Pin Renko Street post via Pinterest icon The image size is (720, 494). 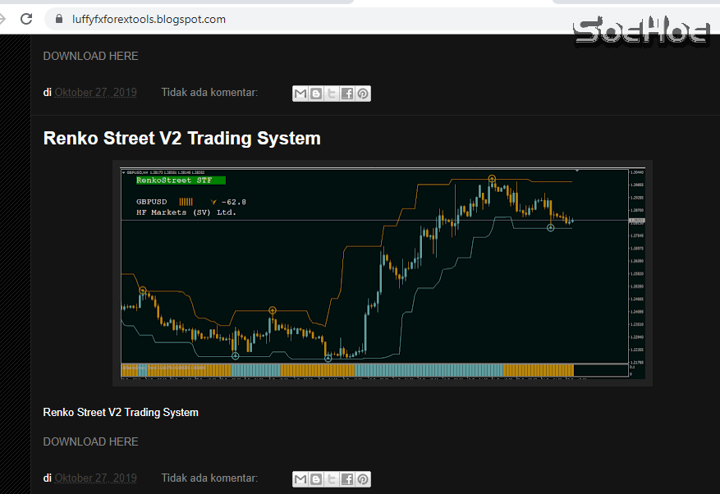click(363, 478)
